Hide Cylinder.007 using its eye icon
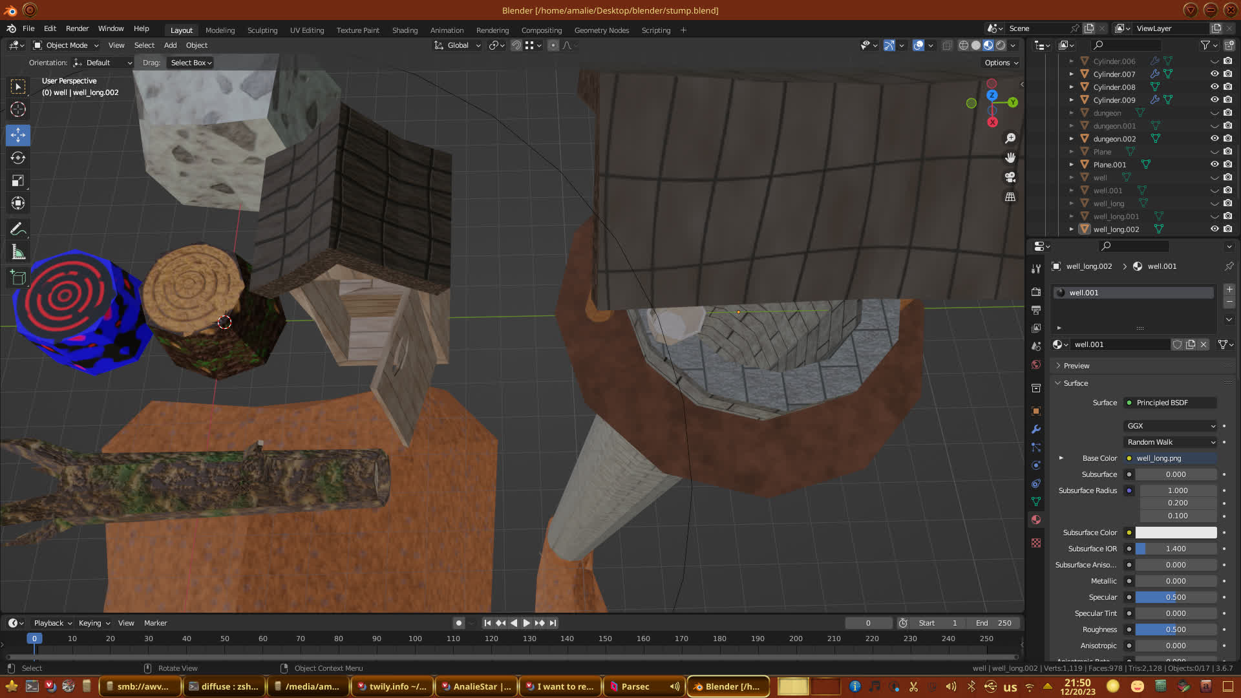This screenshot has height=698, width=1241. [x=1214, y=74]
